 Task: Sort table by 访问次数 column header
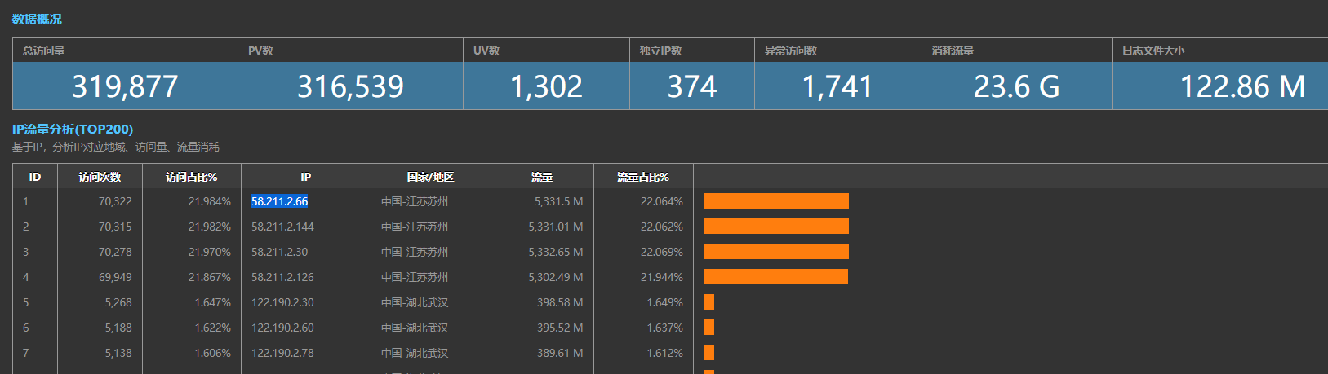point(100,177)
